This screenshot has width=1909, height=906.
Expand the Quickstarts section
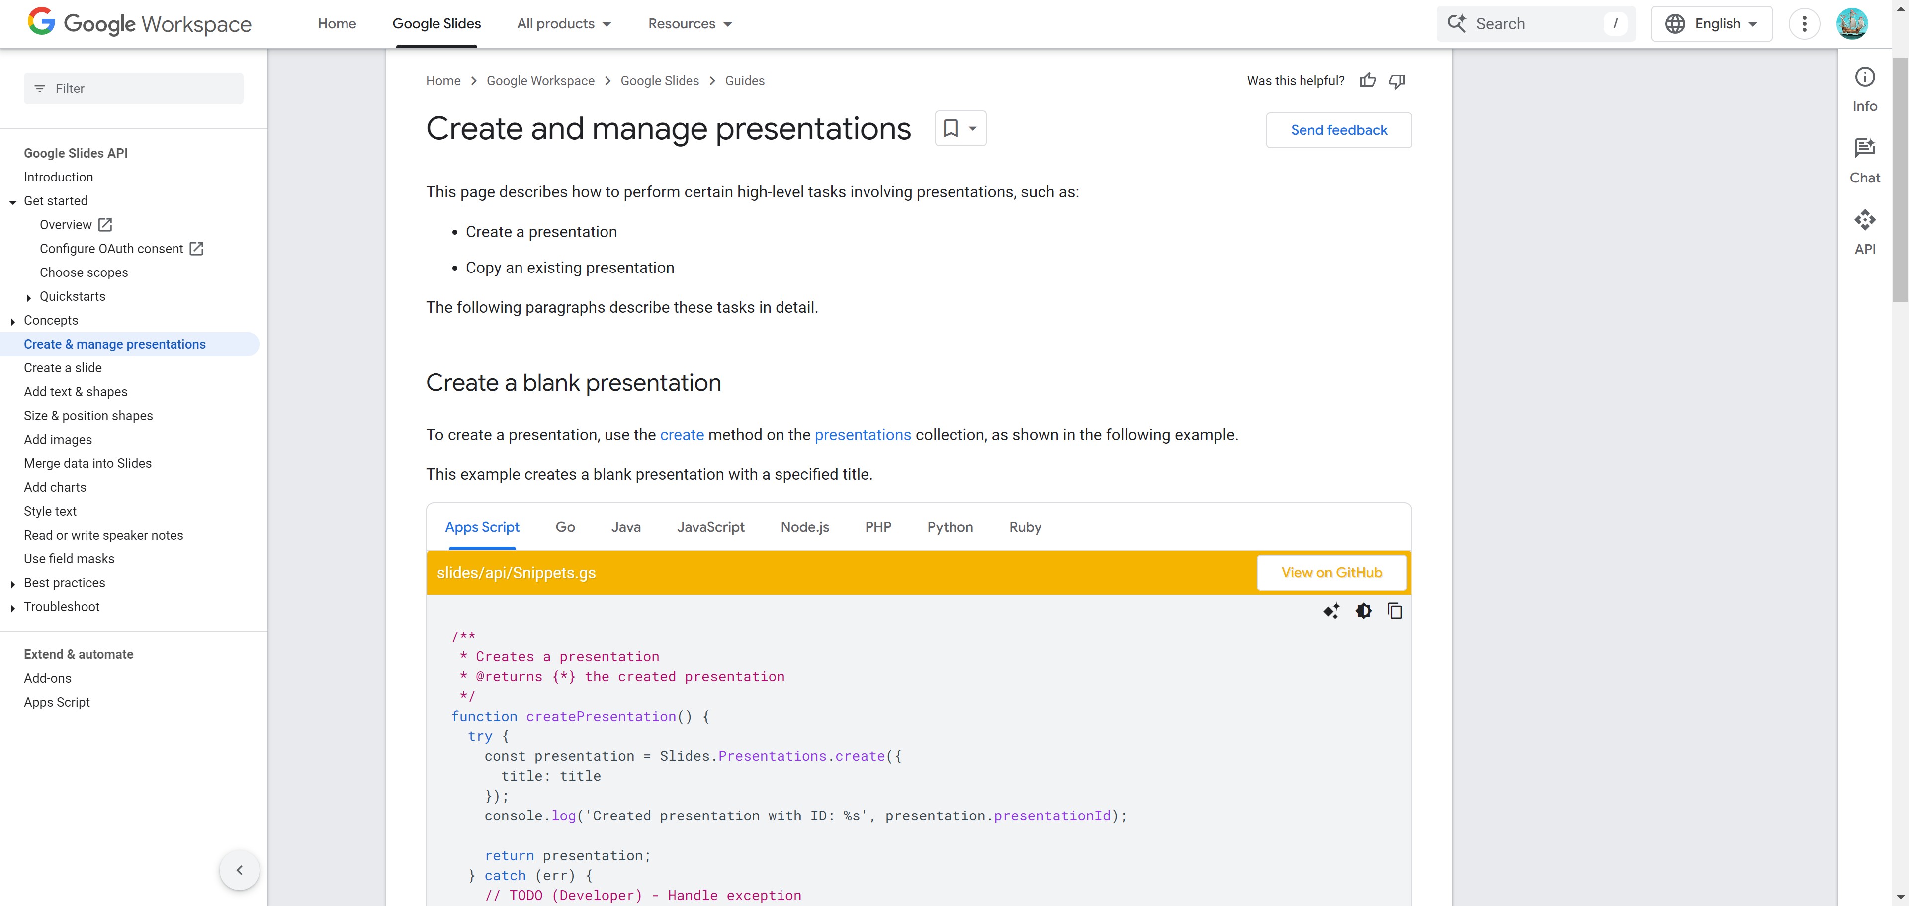(29, 297)
